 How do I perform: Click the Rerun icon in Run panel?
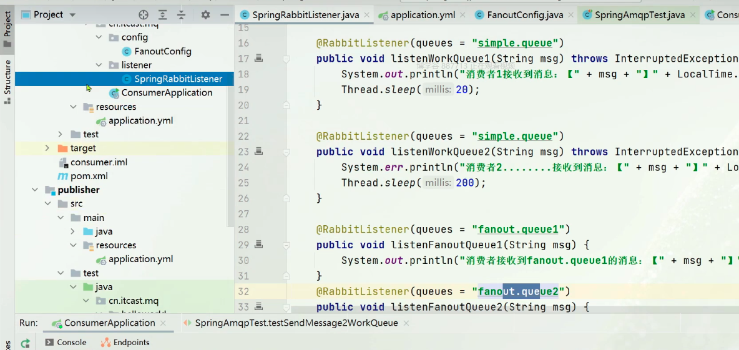pos(26,343)
